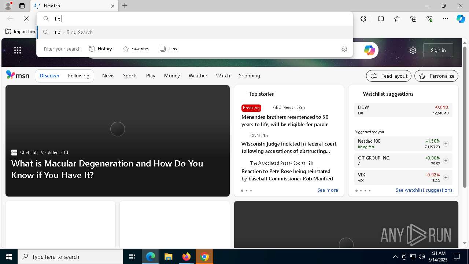Image resolution: width=469 pixels, height=264 pixels.
Task: Open Browser essentials heart icon
Action: (x=429, y=19)
